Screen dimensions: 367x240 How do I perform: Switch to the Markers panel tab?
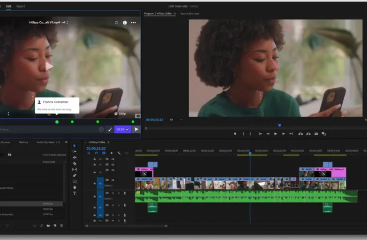[23, 142]
